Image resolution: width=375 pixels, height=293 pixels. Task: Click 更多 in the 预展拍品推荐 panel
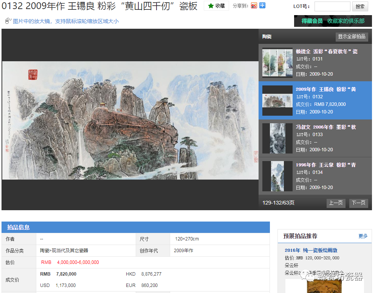pyautogui.click(x=363, y=236)
